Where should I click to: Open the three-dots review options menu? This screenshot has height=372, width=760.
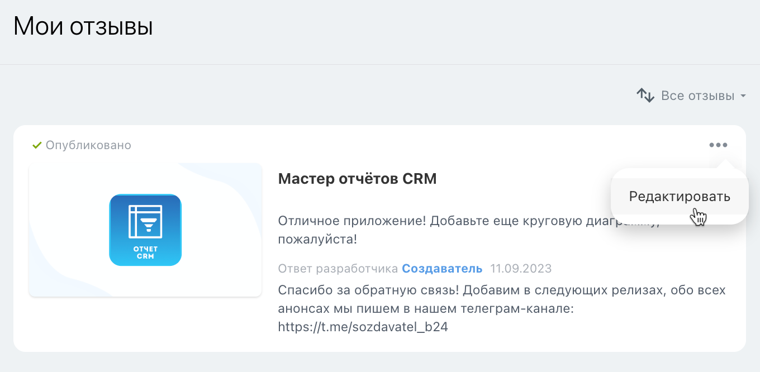click(718, 145)
